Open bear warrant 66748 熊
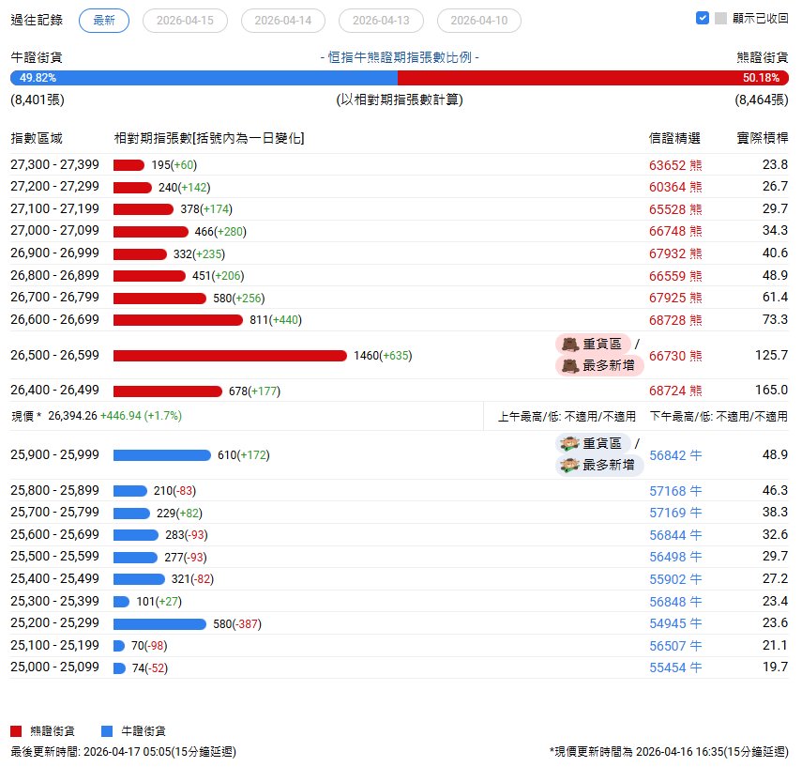Viewport: 802px width, 767px height. pos(675,231)
